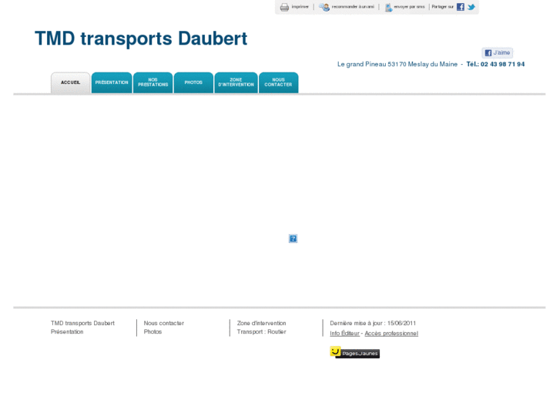Viewport: 560px width, 420px height.
Task: Click the 'imprimer' link text
Action: (300, 7)
